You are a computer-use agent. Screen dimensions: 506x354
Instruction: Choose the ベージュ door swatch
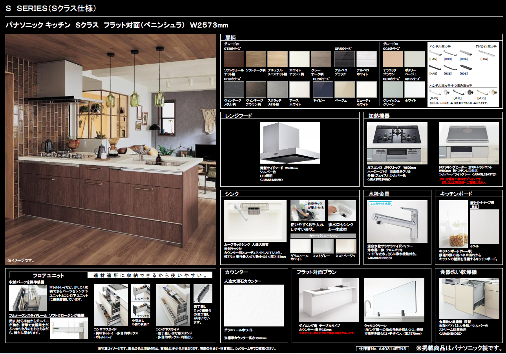pos(345,89)
